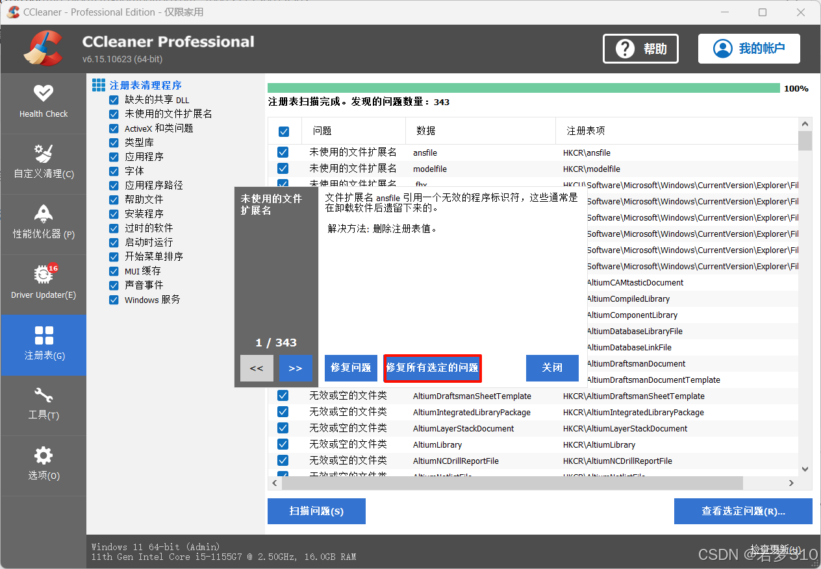Viewport: 821px width, 569px height.
Task: Uncheck the AltiumLibrary row checkbox
Action: [283, 444]
